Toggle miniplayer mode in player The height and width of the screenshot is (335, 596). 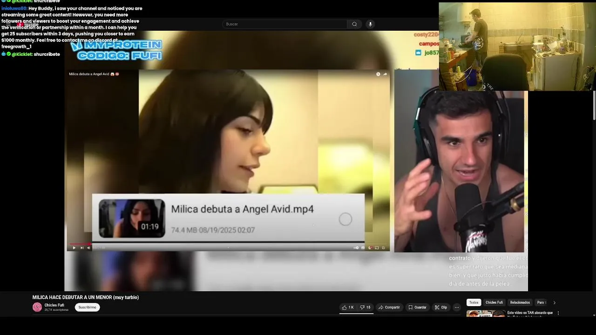point(377,248)
